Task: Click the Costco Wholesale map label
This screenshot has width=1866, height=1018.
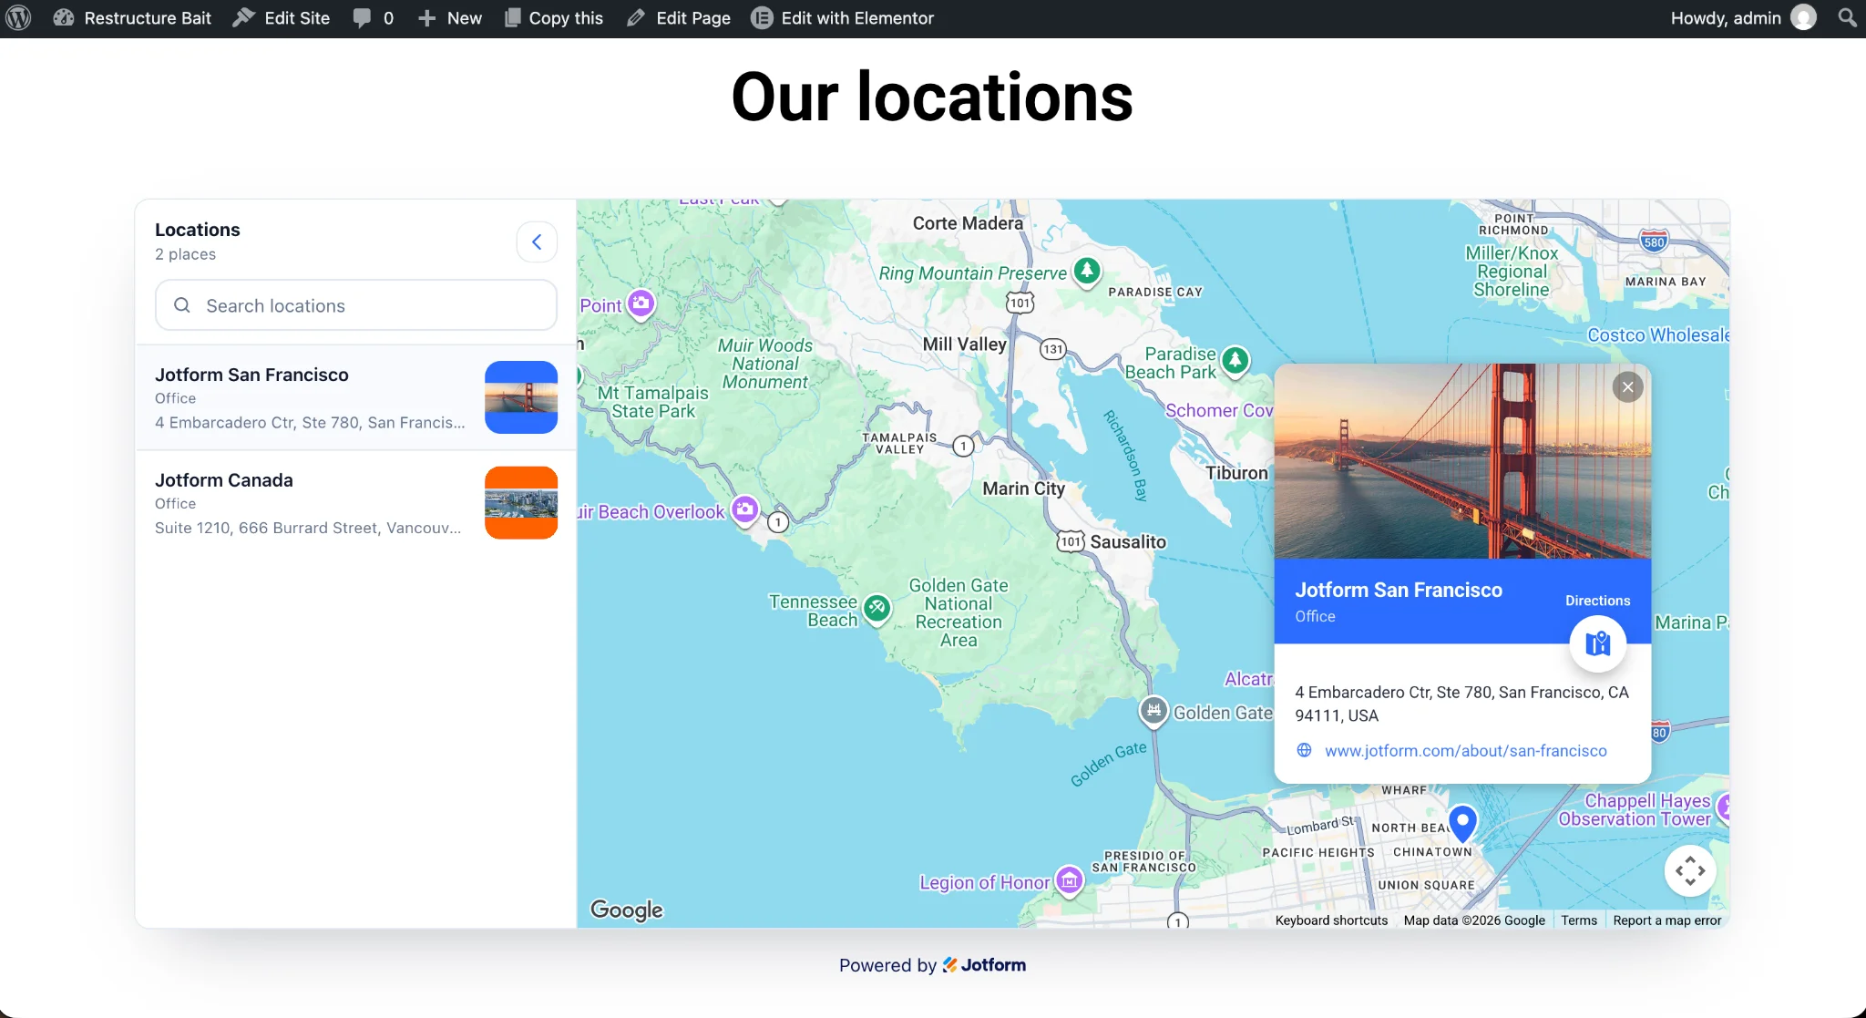Action: pos(1658,334)
